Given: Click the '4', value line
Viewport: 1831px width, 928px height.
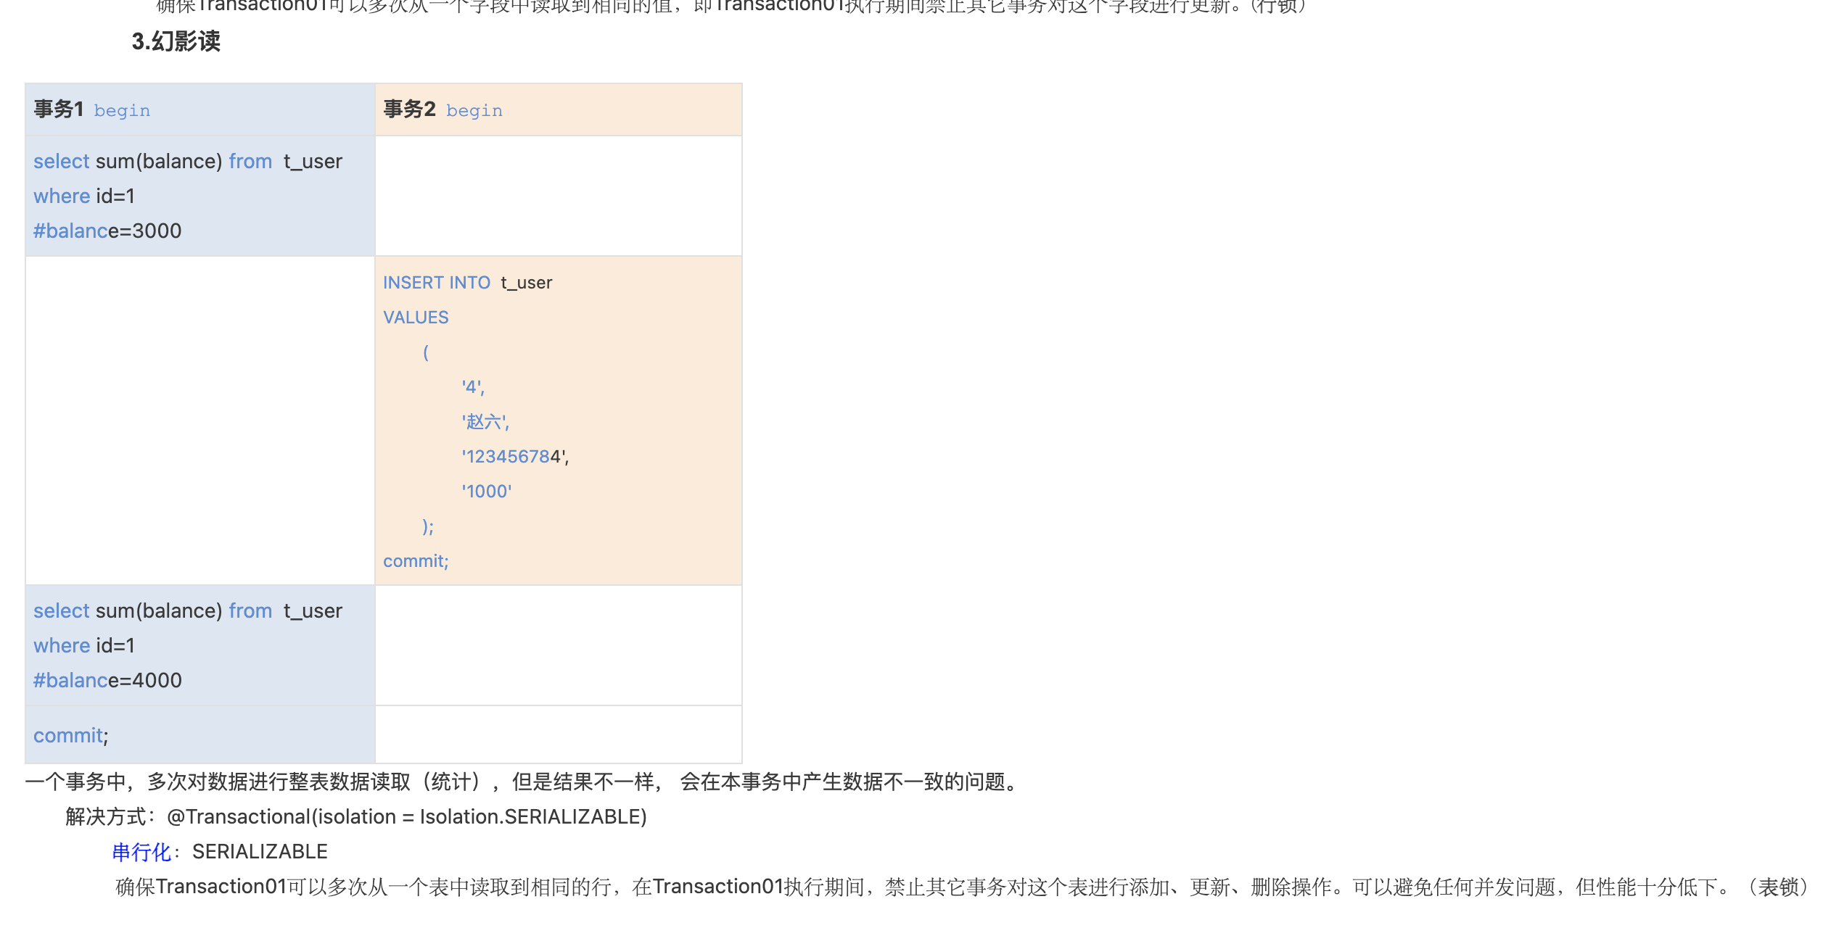Looking at the screenshot, I should click(473, 387).
